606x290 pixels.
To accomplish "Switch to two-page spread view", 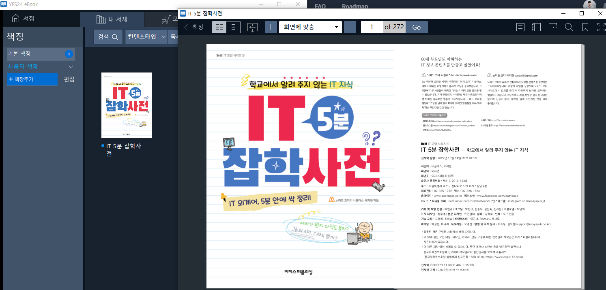I will click(219, 27).
